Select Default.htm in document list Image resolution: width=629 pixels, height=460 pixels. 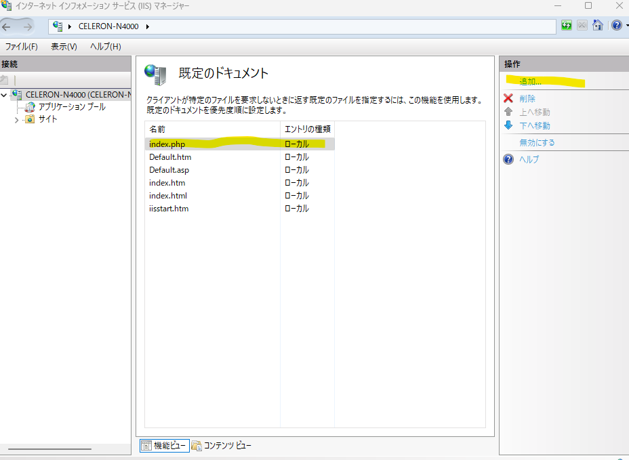240,156
